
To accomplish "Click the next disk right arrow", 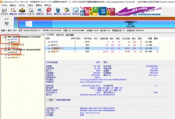I will pos(8,19).
